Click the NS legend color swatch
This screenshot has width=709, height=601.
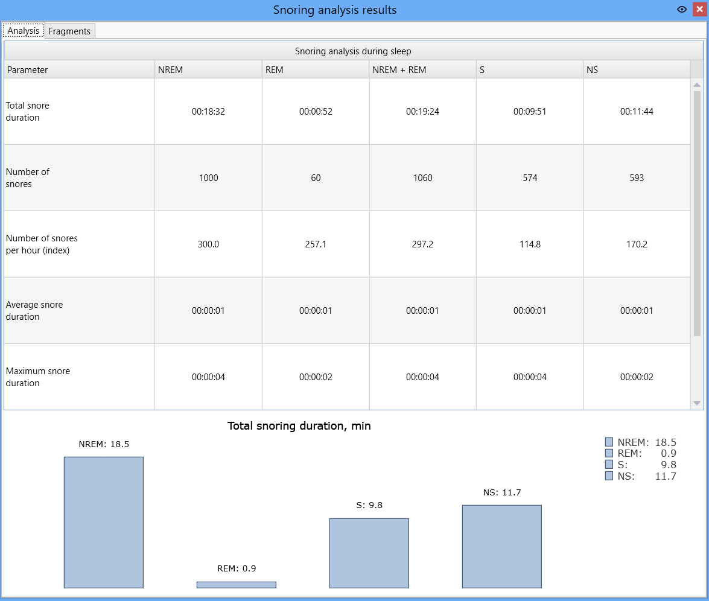[x=609, y=475]
